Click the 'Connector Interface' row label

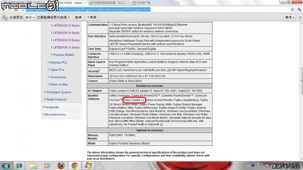point(94,55)
